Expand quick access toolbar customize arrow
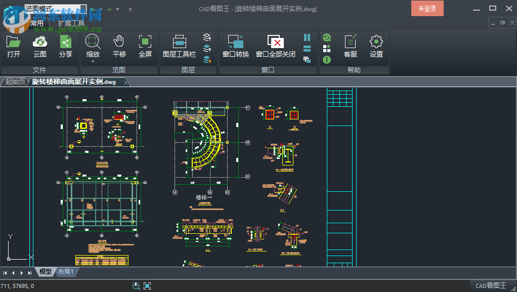Image resolution: width=517 pixels, height=292 pixels. click(131, 9)
